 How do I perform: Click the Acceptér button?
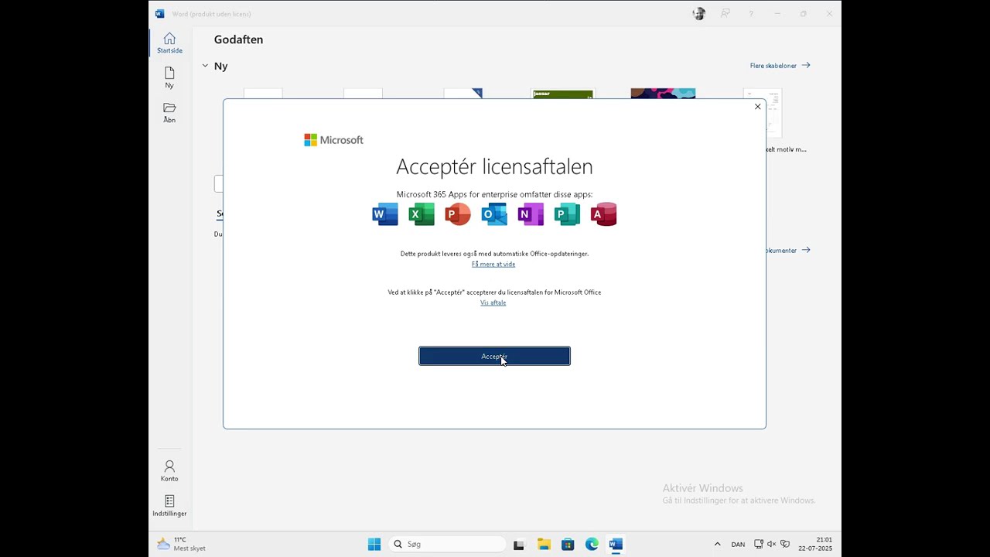point(494,356)
